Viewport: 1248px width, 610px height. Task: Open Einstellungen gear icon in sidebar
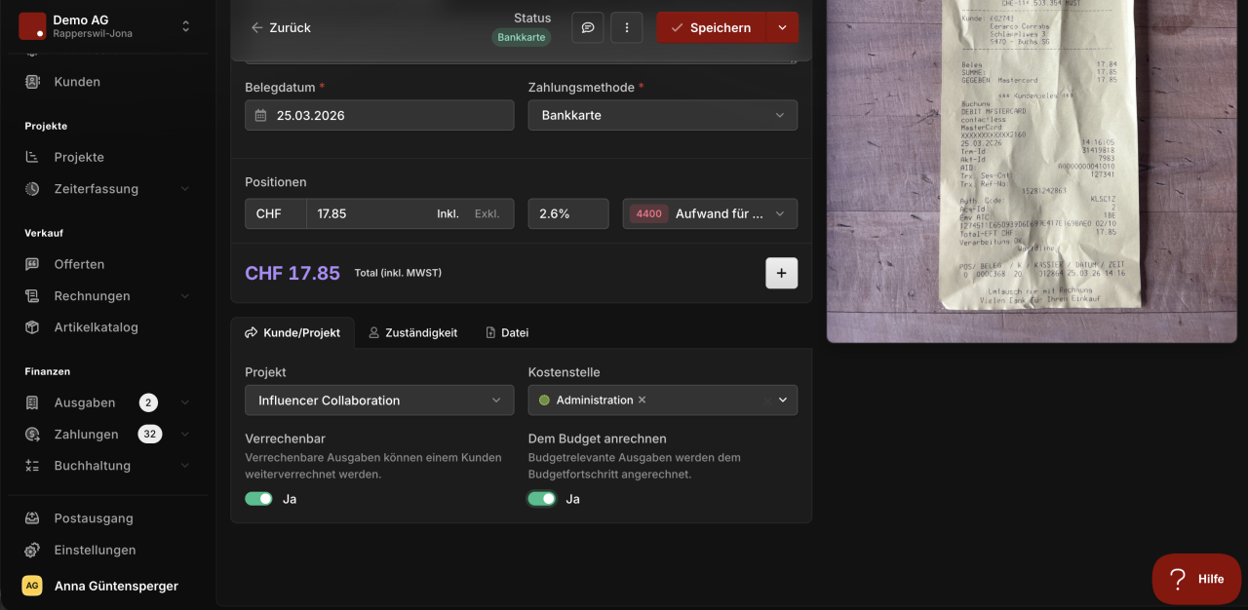pos(32,550)
